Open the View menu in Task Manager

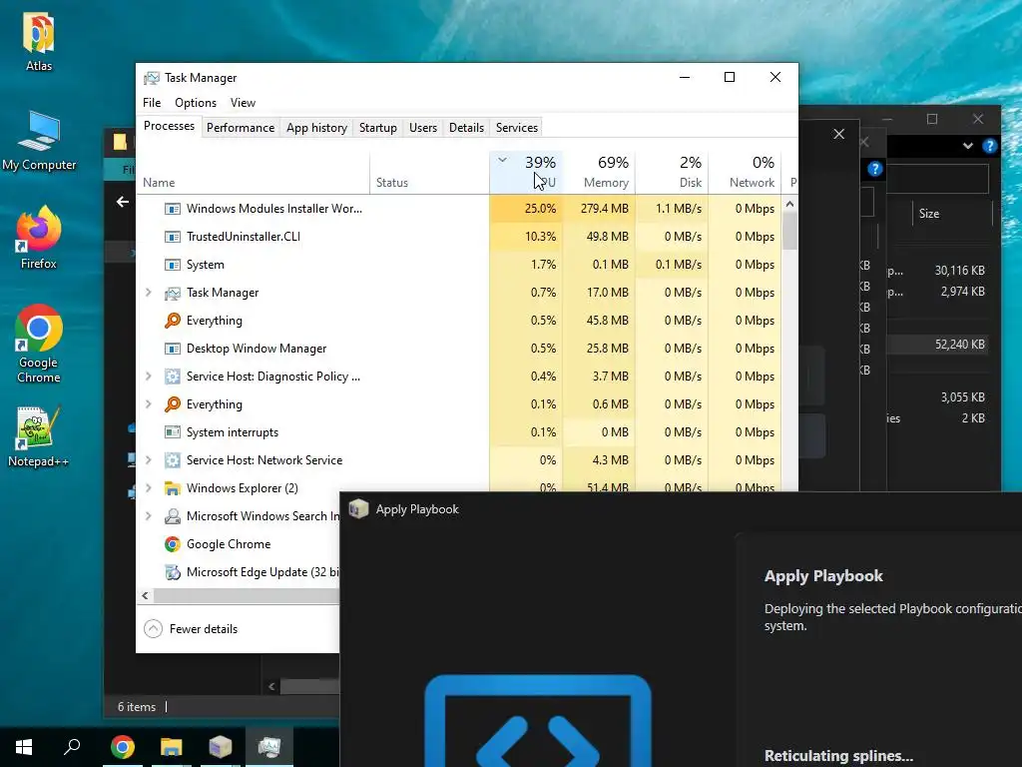pyautogui.click(x=243, y=103)
